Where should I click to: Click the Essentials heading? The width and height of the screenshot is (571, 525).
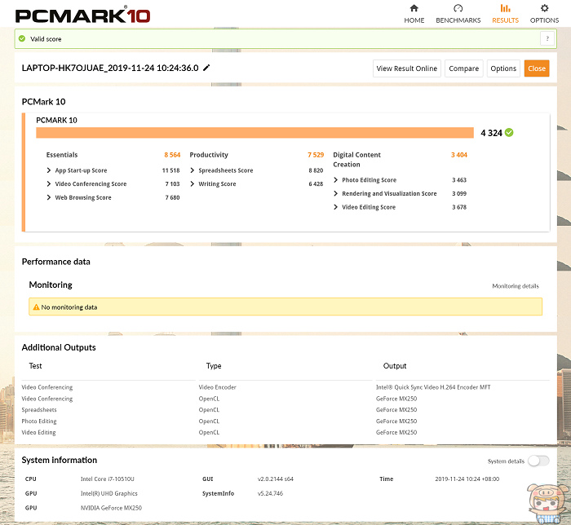(x=62, y=155)
